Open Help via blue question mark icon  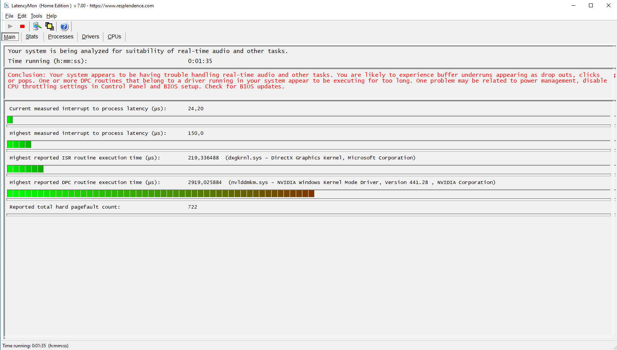click(x=64, y=27)
